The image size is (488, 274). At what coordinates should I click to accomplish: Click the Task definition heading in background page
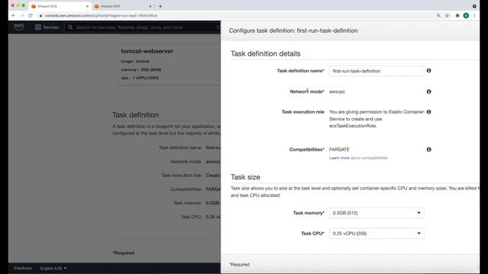(x=136, y=115)
